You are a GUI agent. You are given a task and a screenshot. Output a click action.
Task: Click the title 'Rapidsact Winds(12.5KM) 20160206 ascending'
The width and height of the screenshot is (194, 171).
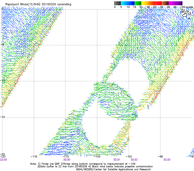point(38,4)
